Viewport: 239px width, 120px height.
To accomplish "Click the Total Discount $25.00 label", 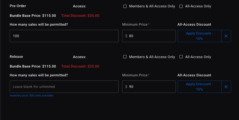I will [x=80, y=66].
